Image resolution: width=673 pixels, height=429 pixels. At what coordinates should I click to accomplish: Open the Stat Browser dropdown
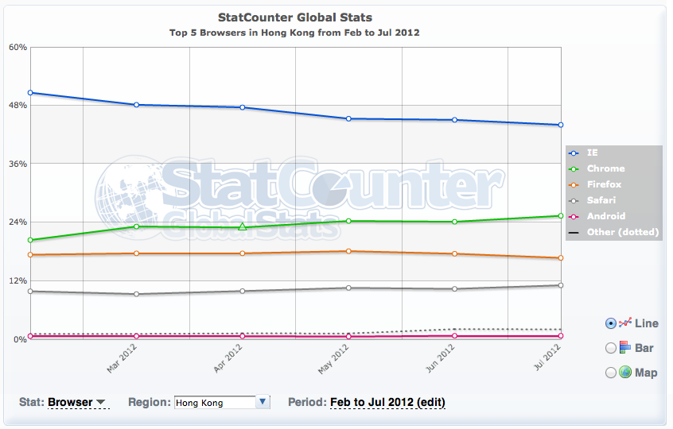(x=77, y=402)
